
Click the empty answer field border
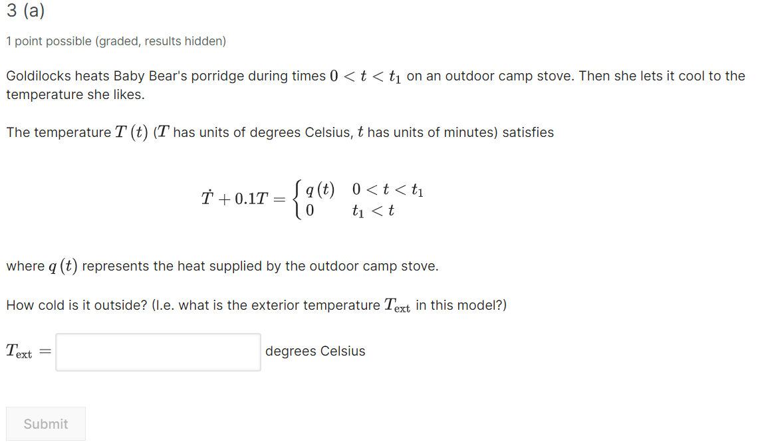tap(57, 352)
